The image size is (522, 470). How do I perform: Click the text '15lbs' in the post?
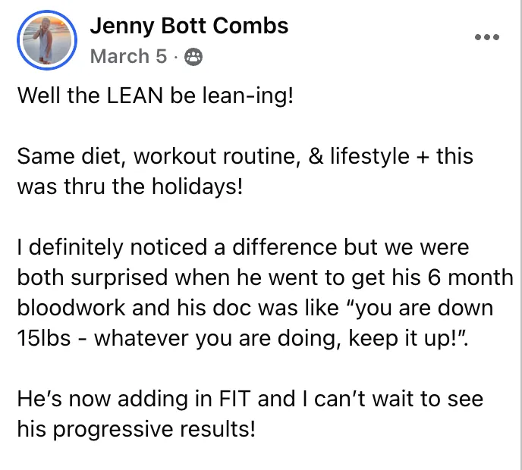[44, 338]
